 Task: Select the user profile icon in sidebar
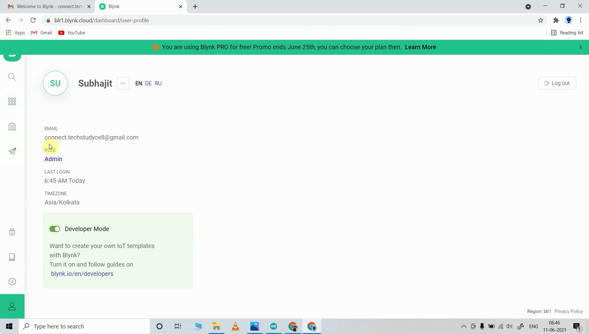(12, 306)
